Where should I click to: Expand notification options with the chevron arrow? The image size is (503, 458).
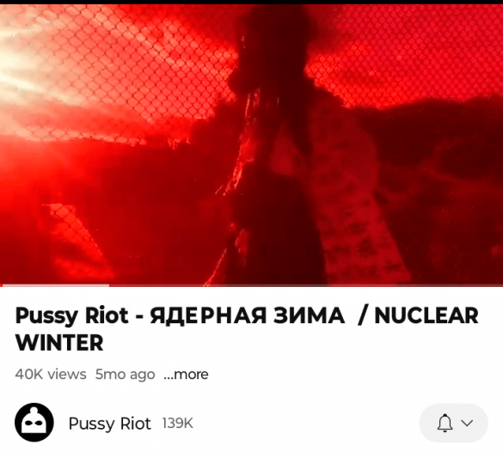(x=467, y=423)
